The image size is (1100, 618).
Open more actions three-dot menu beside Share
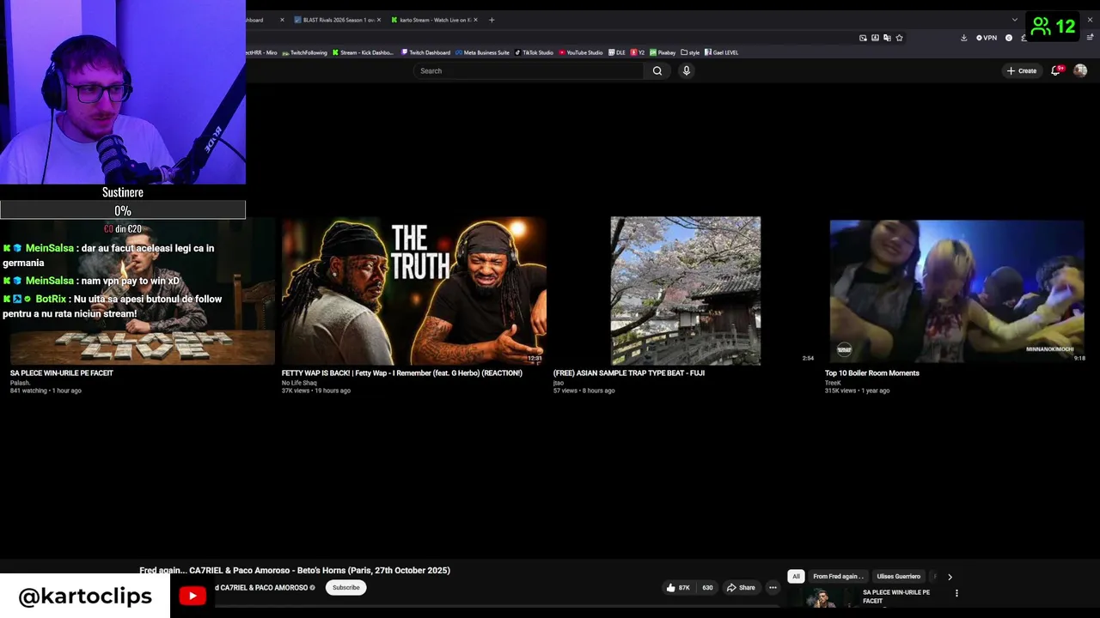coord(773,588)
